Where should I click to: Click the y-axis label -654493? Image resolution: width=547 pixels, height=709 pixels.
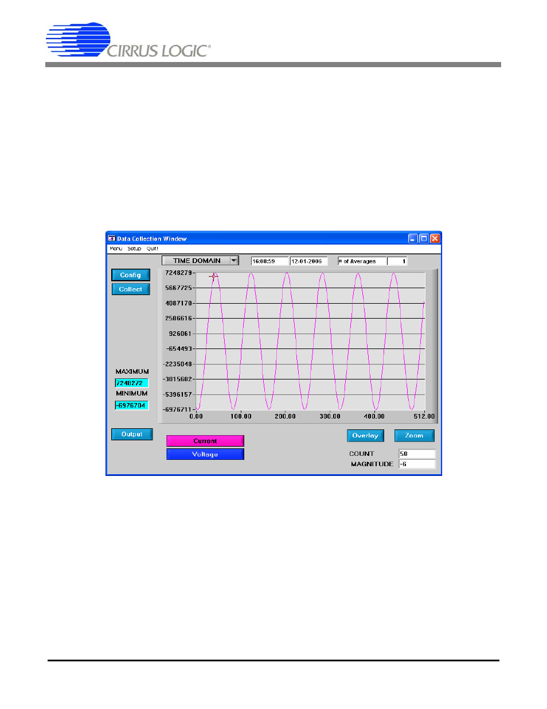[179, 348]
